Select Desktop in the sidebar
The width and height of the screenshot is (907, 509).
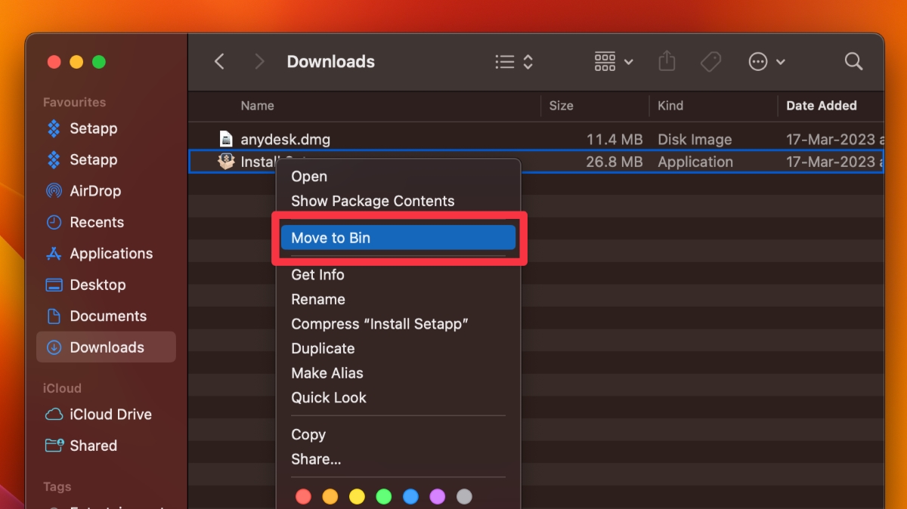point(97,285)
